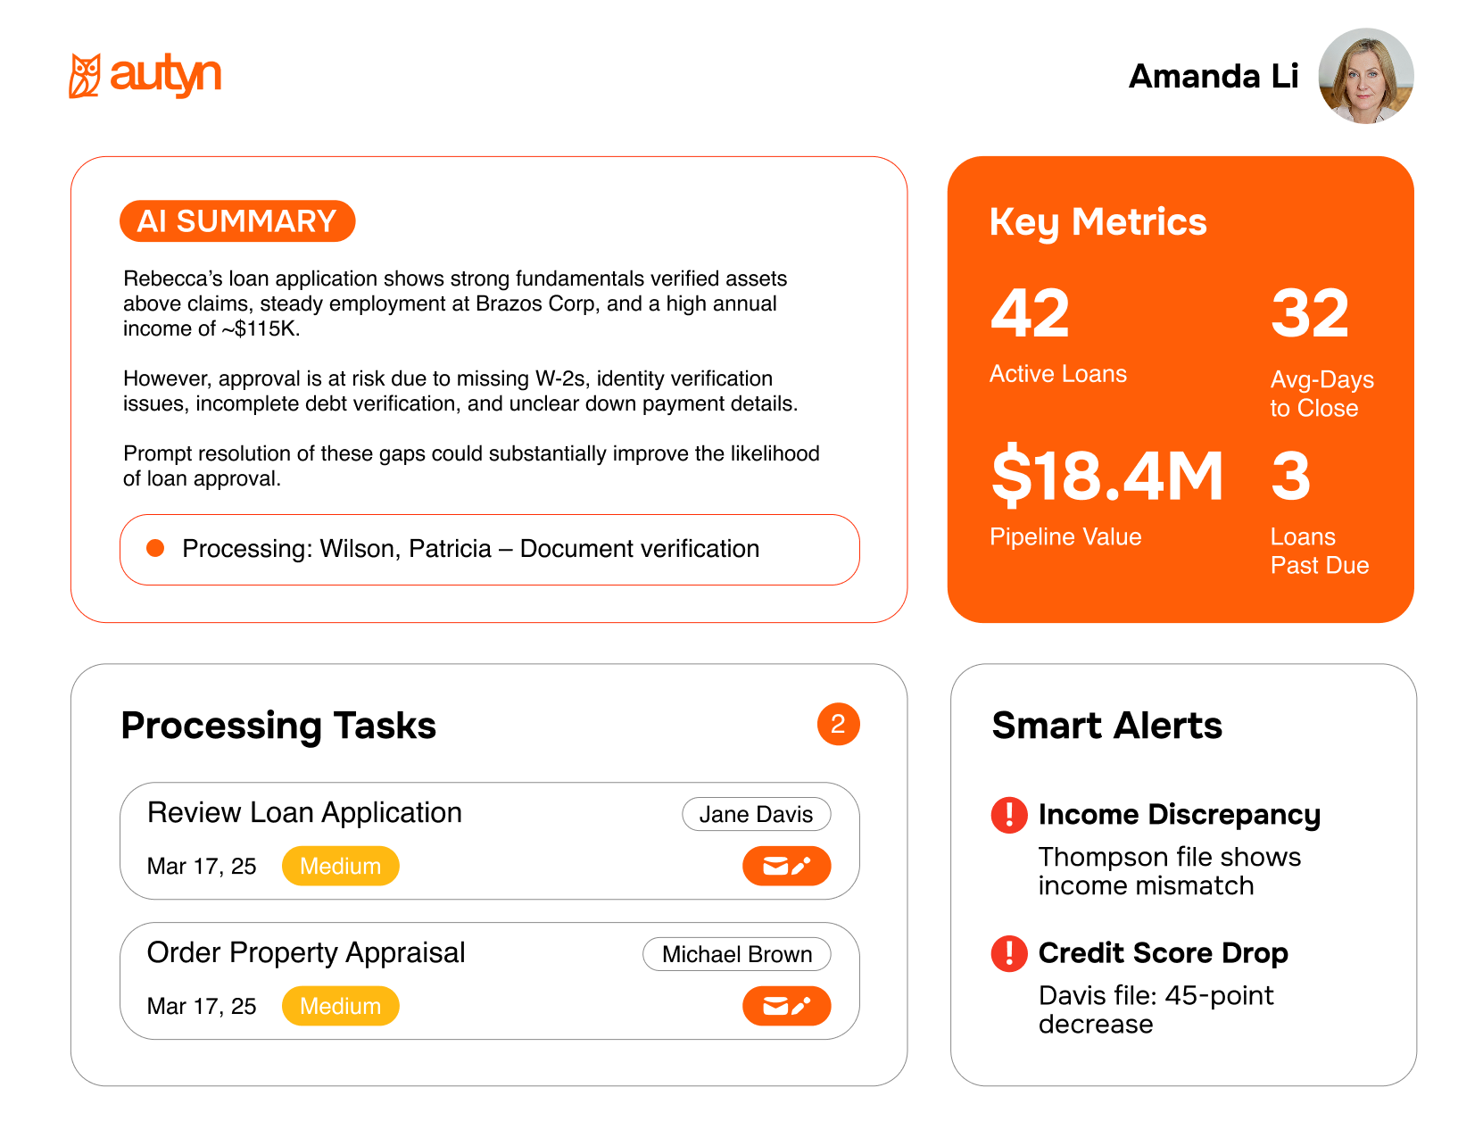Open the Income Discrepancy alert title

pyautogui.click(x=1179, y=815)
